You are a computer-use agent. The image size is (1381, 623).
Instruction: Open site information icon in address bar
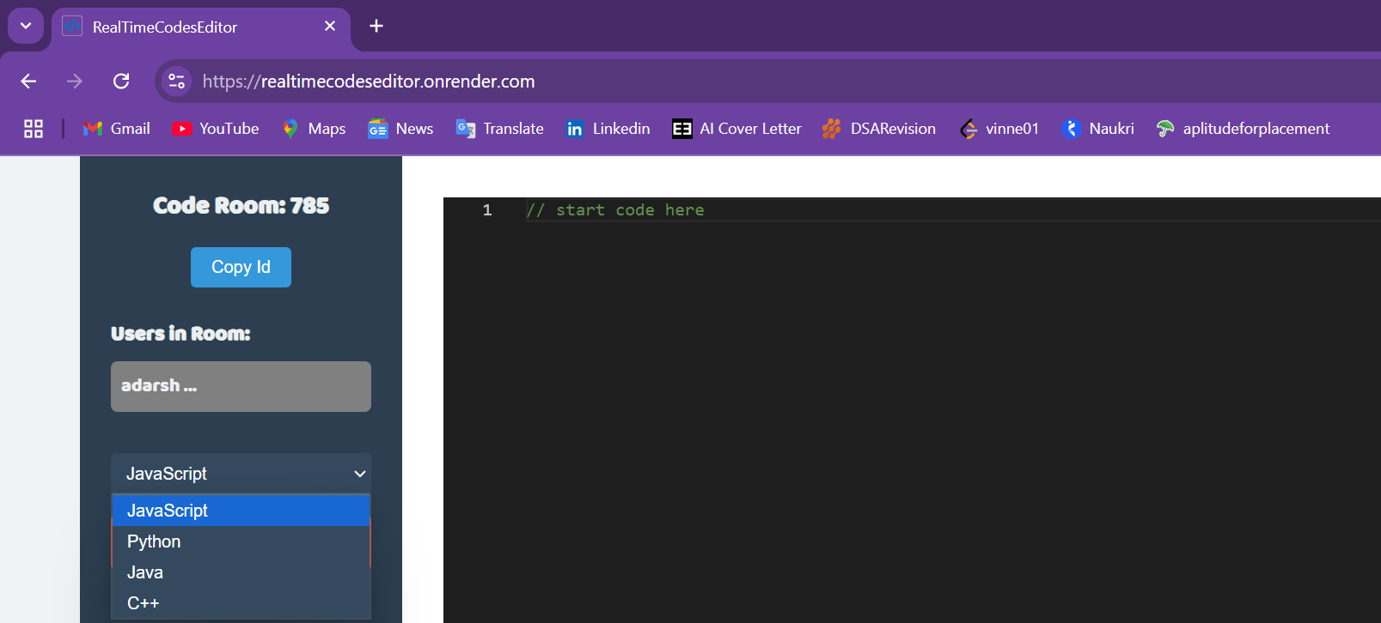(176, 81)
